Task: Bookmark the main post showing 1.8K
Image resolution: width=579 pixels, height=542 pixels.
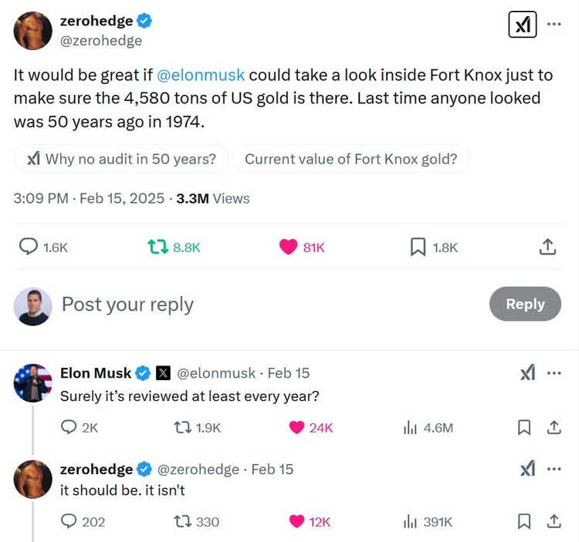Action: 418,247
